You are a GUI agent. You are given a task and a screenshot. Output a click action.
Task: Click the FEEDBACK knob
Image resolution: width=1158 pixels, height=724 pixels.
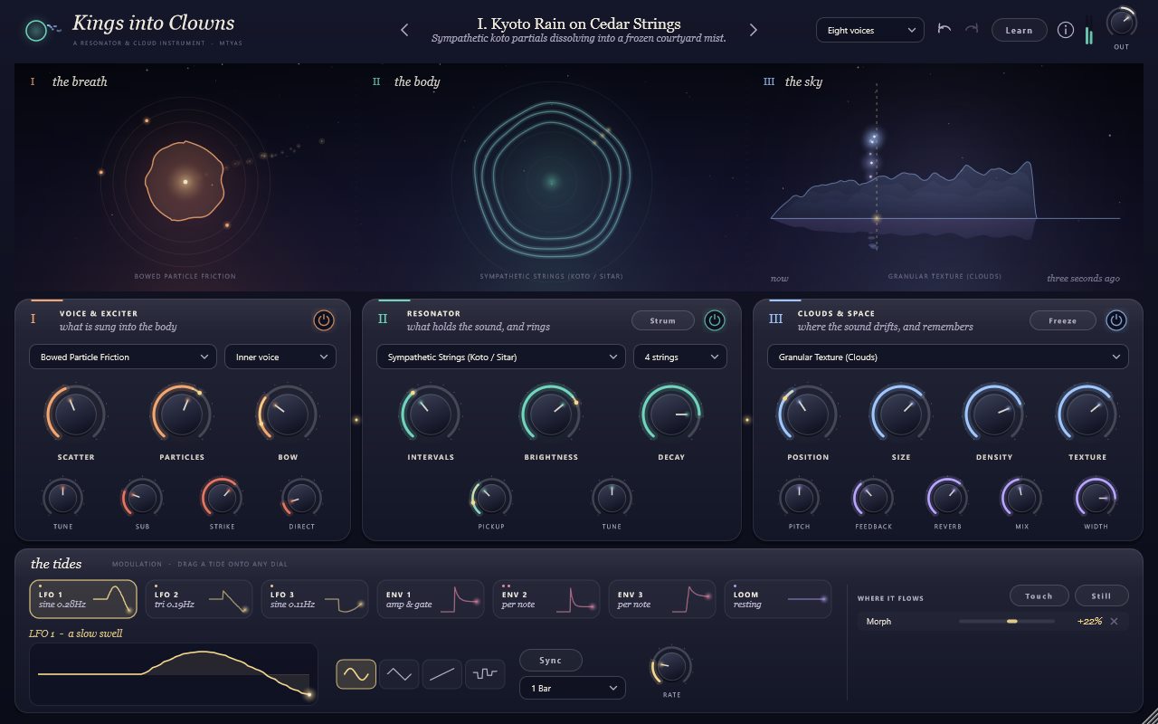[x=873, y=498]
